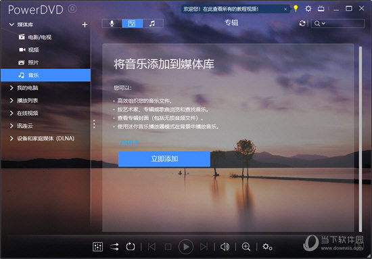This screenshot has width=372, height=259.
Task: Open the audio equalizer icon
Action: [97, 247]
